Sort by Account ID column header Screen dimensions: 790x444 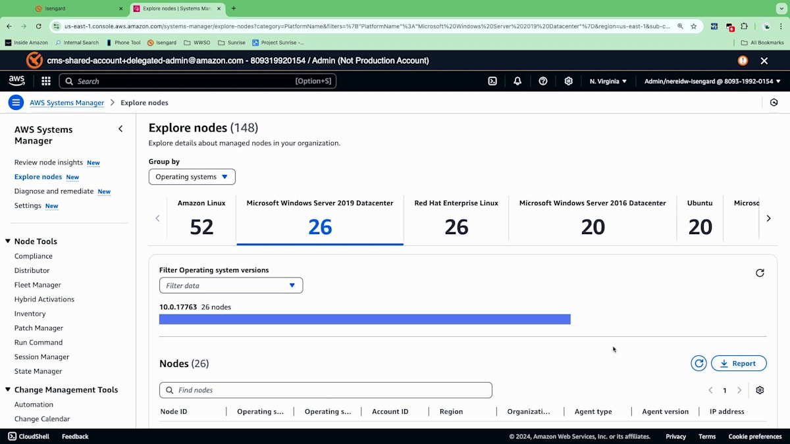[x=390, y=411]
